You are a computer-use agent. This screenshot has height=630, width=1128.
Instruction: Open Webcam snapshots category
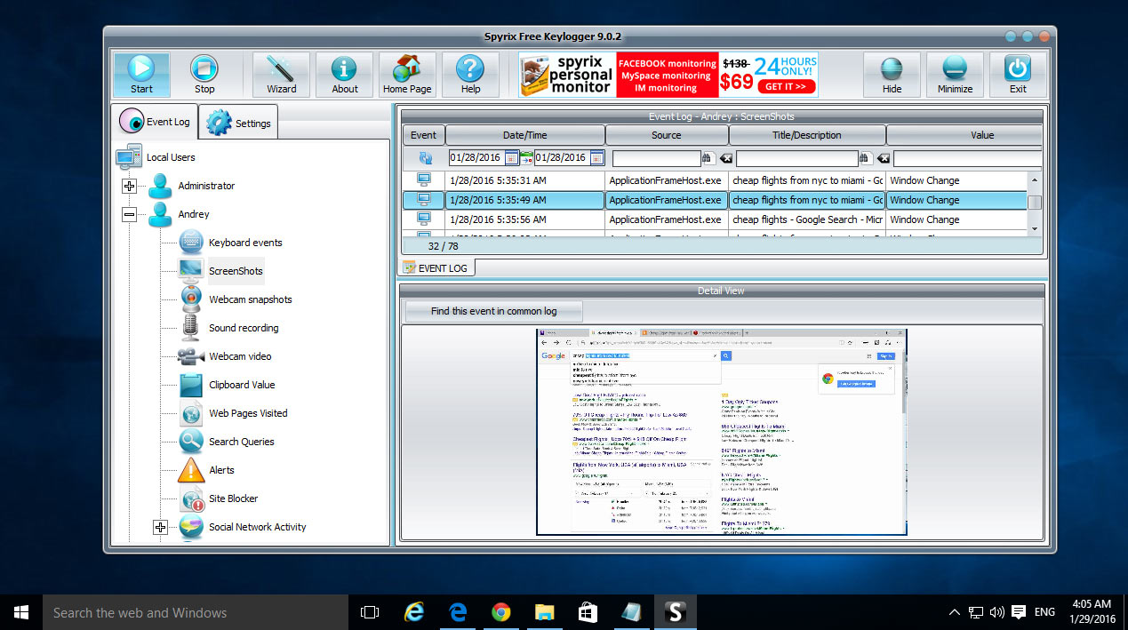point(250,299)
